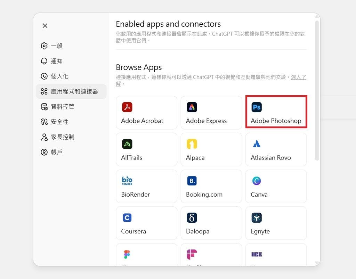356x279 pixels.
Task: Click the personalization icon beside 個人化
Action: click(x=44, y=76)
